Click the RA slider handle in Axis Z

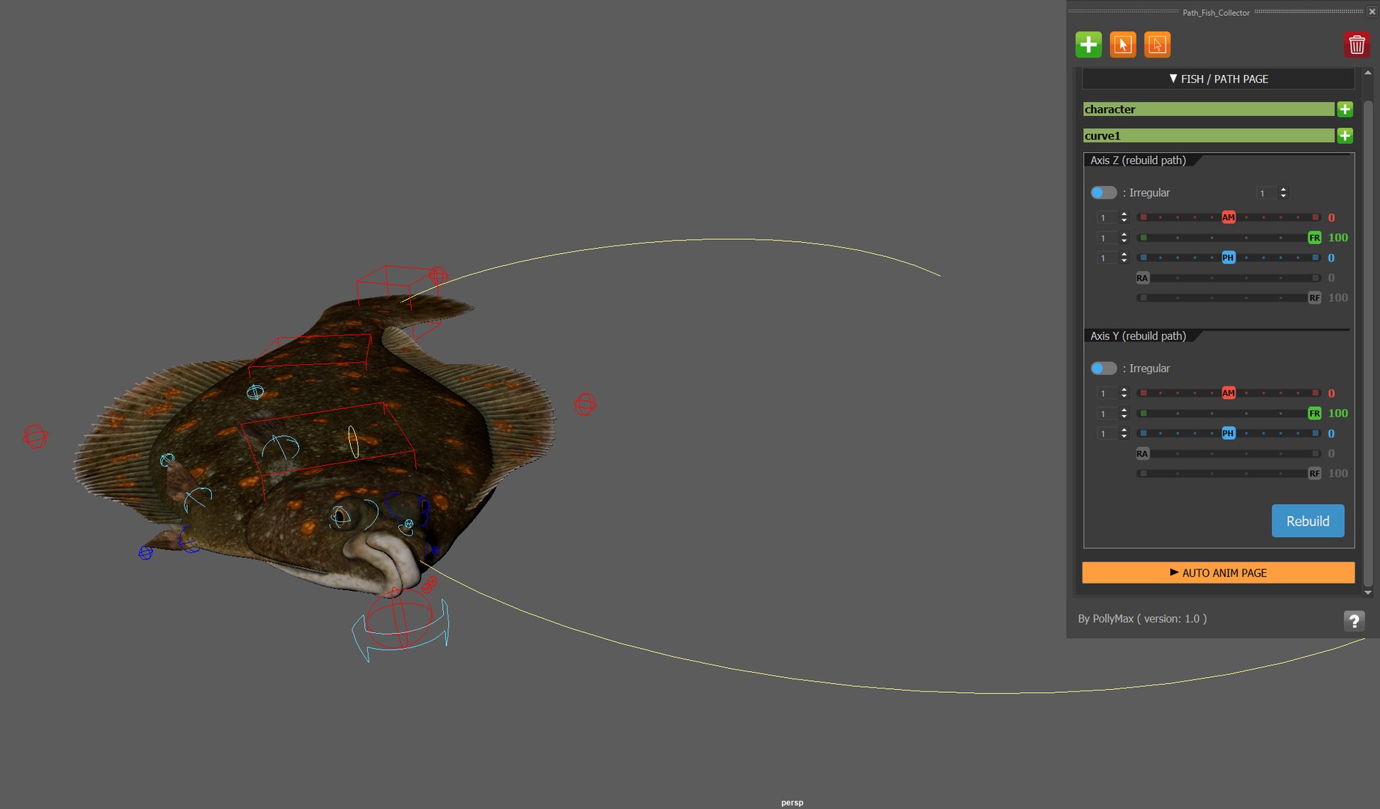pyautogui.click(x=1142, y=278)
